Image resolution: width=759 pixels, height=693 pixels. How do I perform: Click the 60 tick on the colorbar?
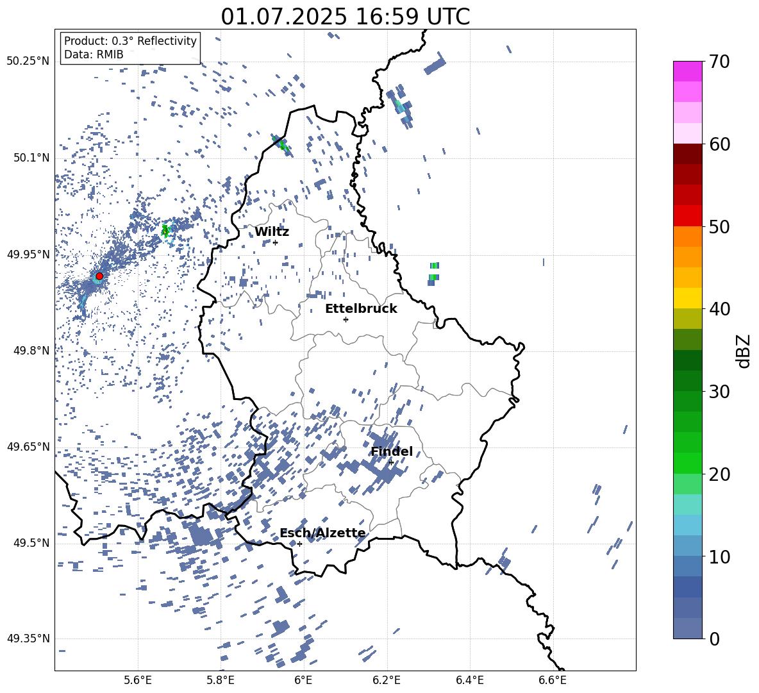(x=719, y=144)
